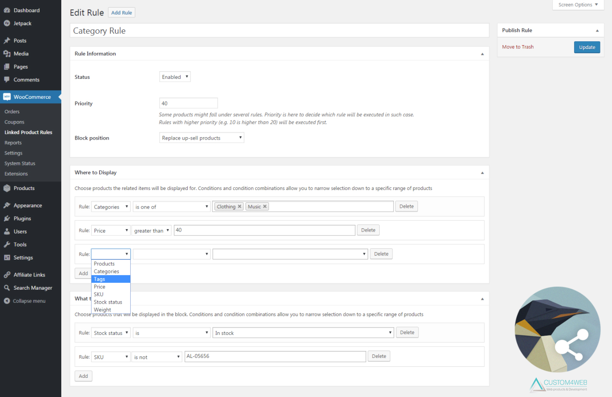Open Linked Product Rules submenu item
Image resolution: width=612 pixels, height=397 pixels.
28,132
